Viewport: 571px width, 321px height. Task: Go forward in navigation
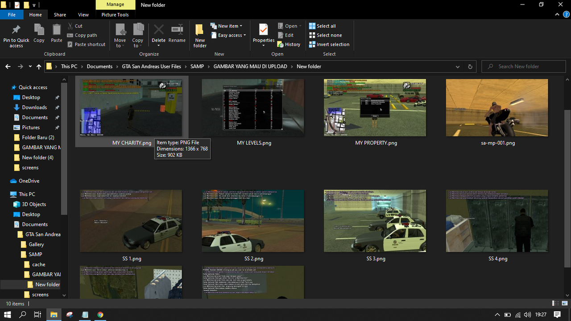[20, 66]
